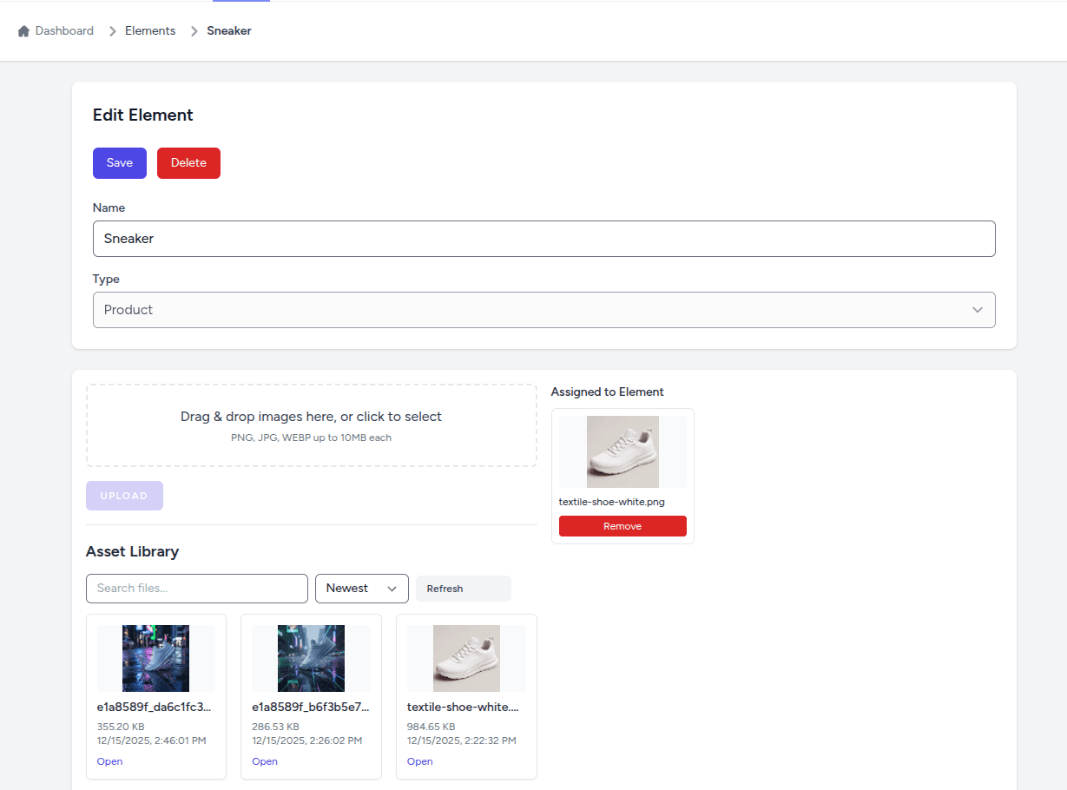Refresh the Asset Library
This screenshot has height=790, width=1067.
(x=463, y=588)
